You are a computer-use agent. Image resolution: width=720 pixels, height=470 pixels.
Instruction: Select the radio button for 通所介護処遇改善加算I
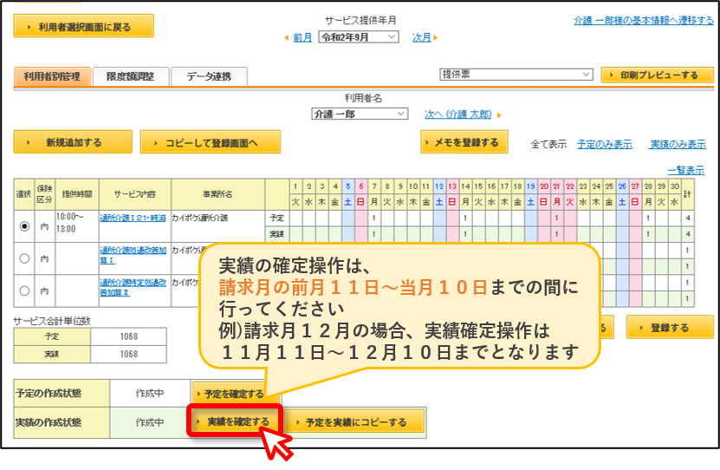click(24, 258)
